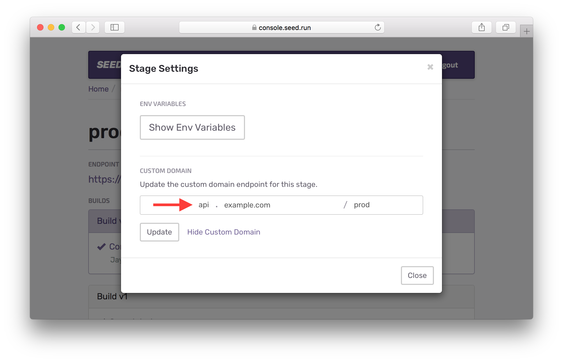Show Env Variables for this stage
The height and width of the screenshot is (362, 563).
coord(192,127)
